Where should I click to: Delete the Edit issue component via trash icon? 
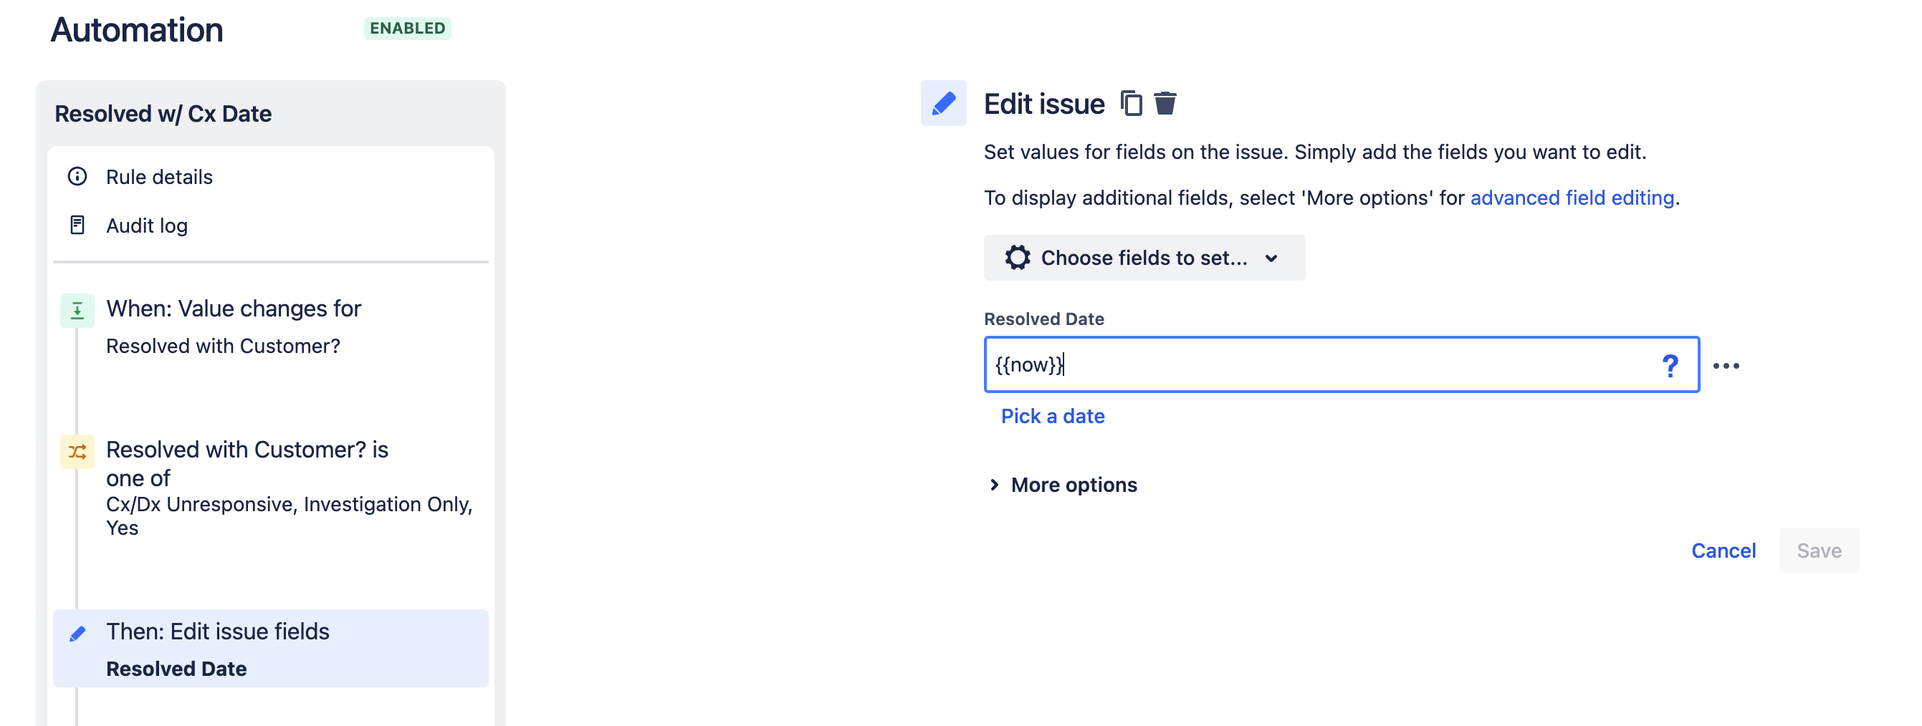1165,104
